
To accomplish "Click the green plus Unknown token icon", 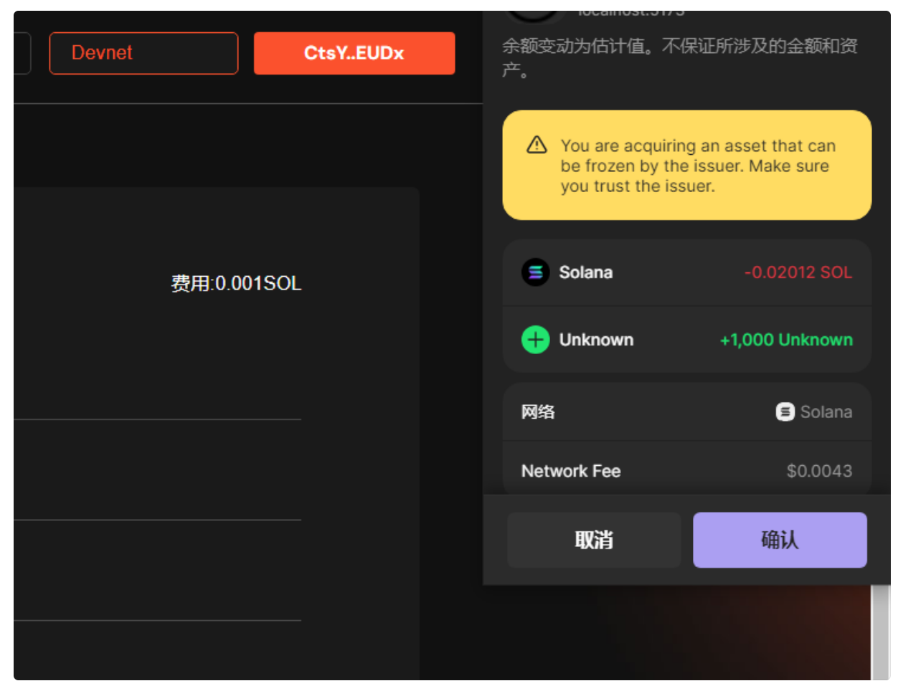I will 535,340.
